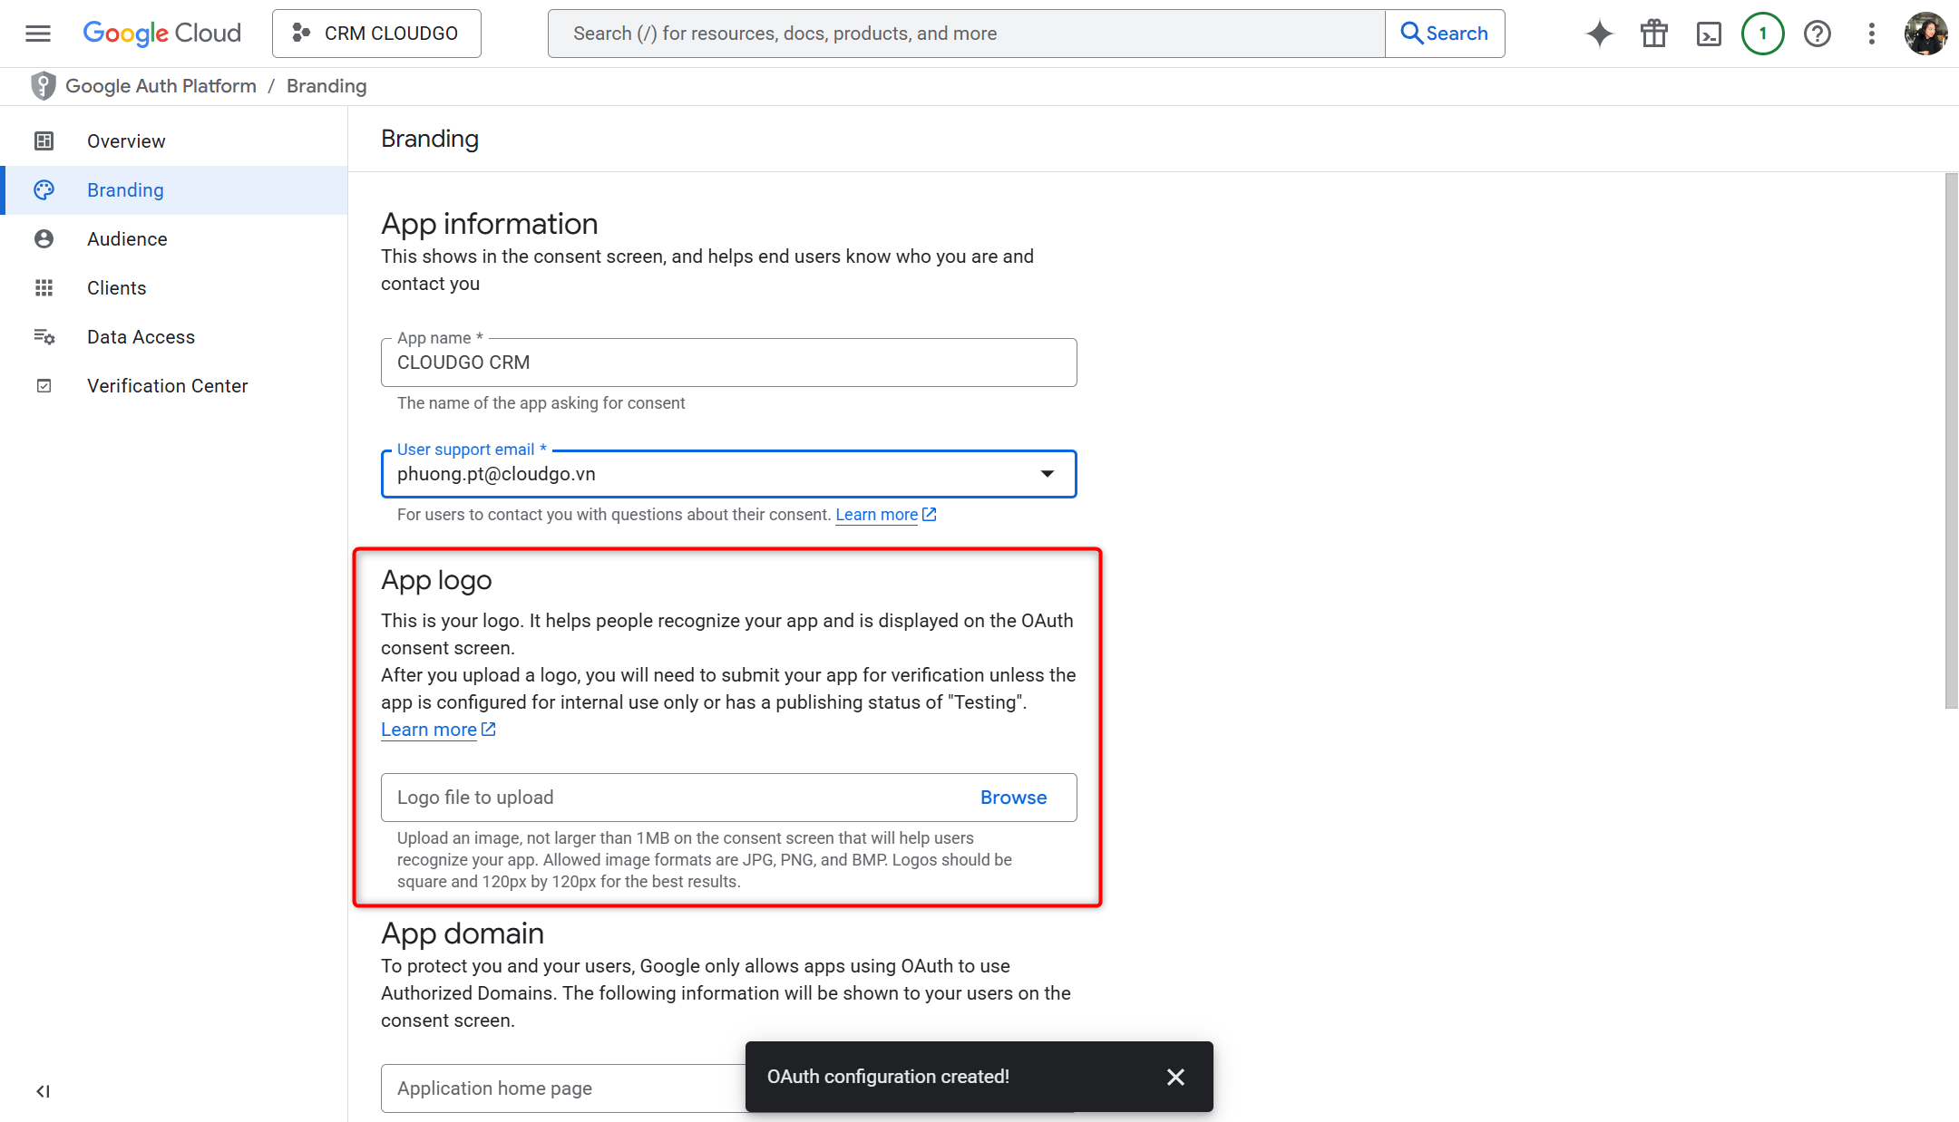The width and height of the screenshot is (1959, 1122).
Task: Open Verification Center checkbox icon
Action: click(44, 385)
